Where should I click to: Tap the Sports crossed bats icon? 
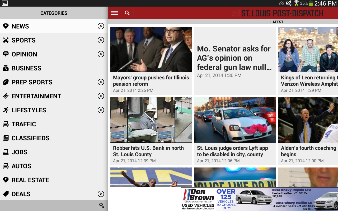[6, 40]
